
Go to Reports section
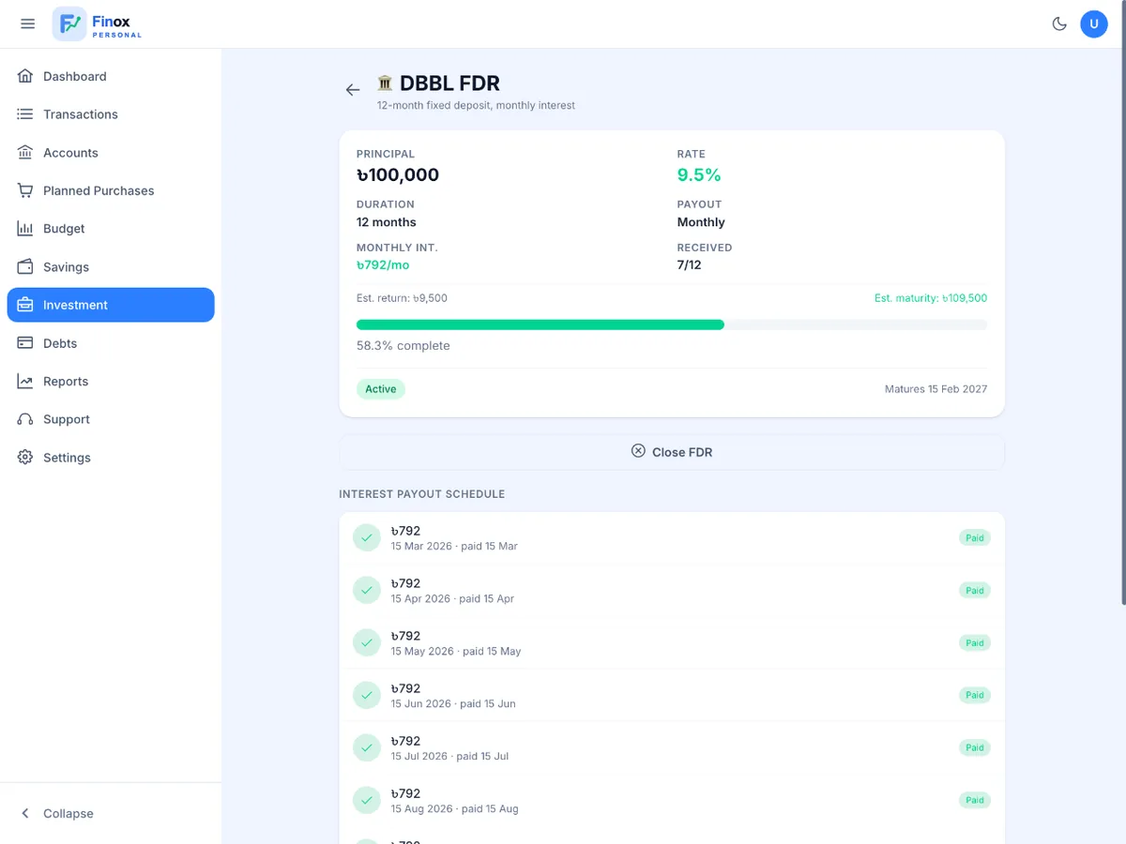click(111, 381)
